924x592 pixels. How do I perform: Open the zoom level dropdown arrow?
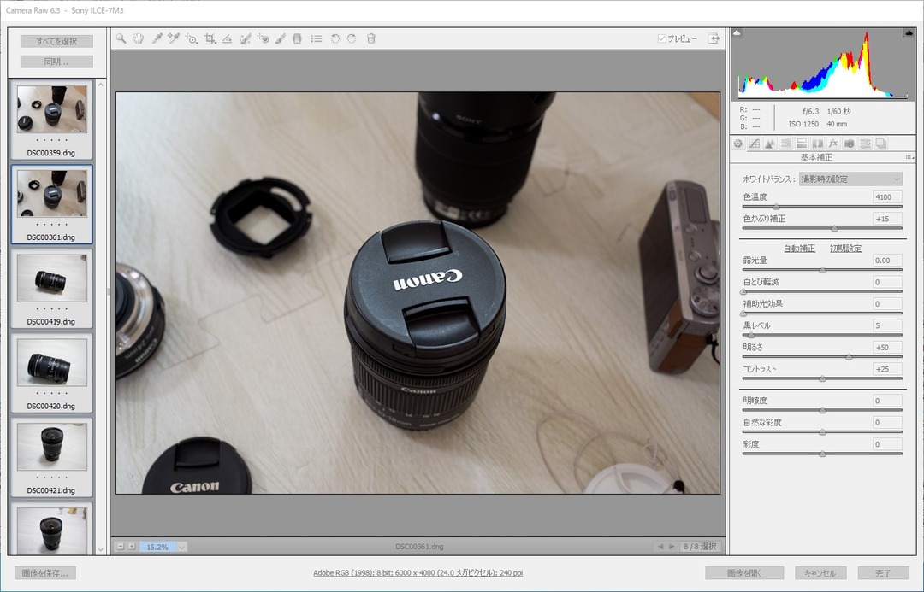tap(181, 547)
